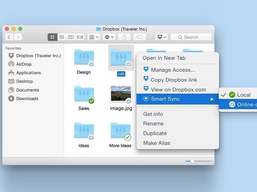Viewport: 257px width, 192px height.
Task: Click the Favorites sidebar heading
Action: click(x=13, y=48)
